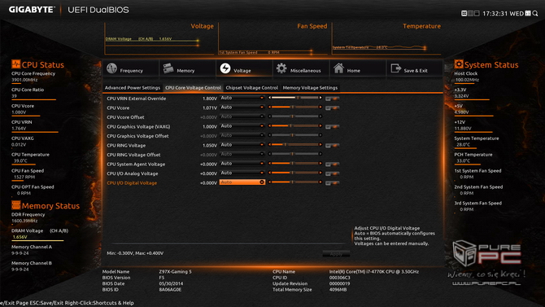Click the Memory modules icon

click(168, 68)
